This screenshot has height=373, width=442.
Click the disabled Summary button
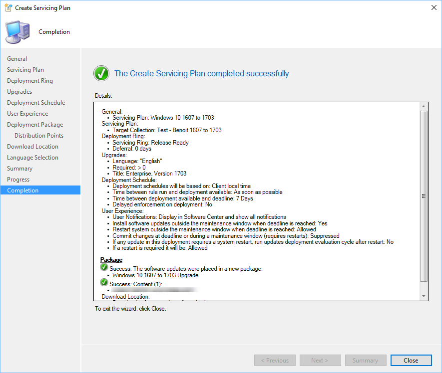[x=365, y=361]
